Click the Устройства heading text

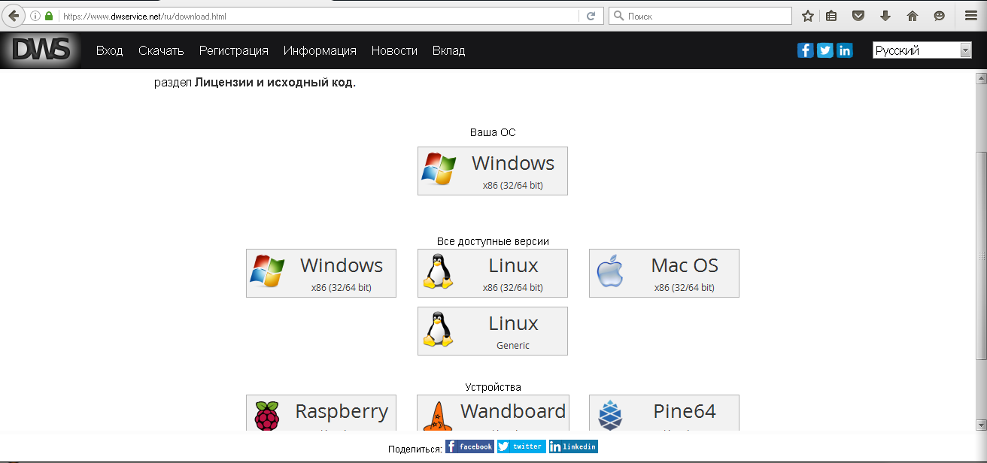coord(493,387)
